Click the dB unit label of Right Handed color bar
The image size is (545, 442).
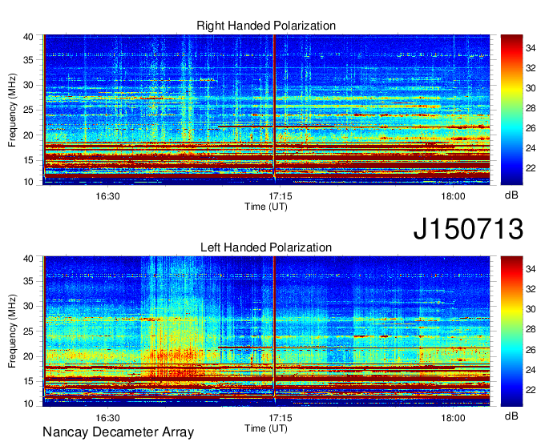511,195
